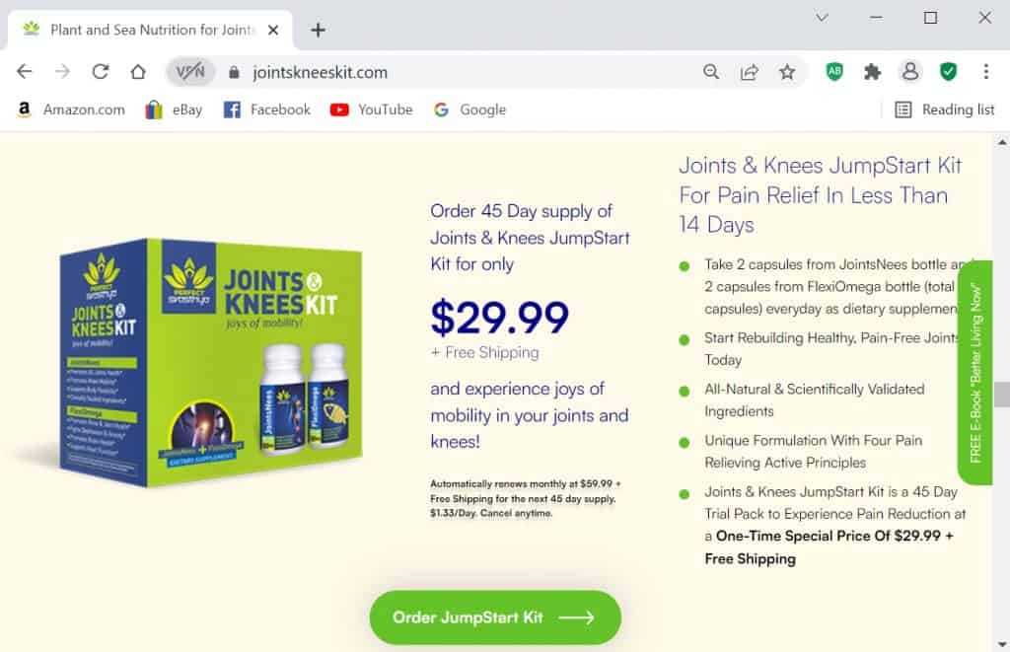Open the YouTube bookmark
The image size is (1010, 652).
(371, 109)
